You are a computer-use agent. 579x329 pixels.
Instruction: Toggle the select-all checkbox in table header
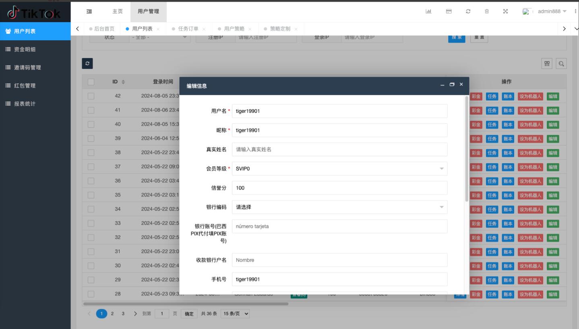pos(91,82)
